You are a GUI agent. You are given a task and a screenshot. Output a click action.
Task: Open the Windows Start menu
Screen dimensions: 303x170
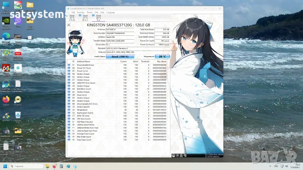pos(5,166)
